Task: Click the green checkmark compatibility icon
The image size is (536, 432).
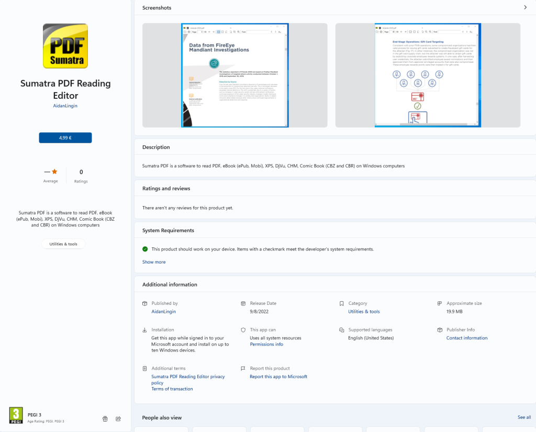Action: pos(145,249)
